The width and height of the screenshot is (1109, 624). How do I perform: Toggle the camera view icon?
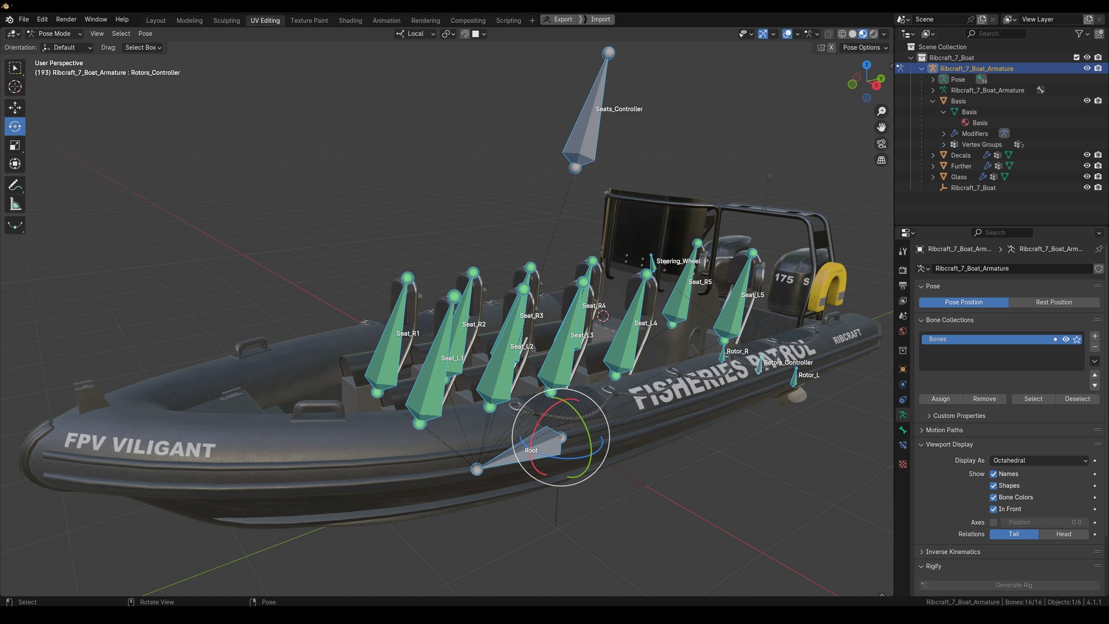(881, 143)
